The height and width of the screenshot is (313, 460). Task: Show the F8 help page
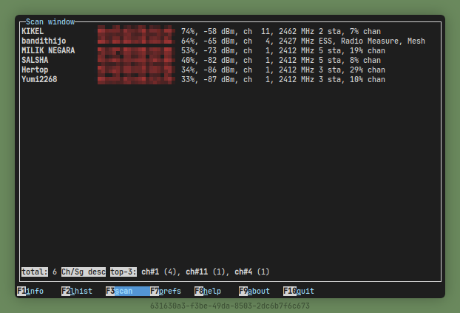pyautogui.click(x=209, y=292)
